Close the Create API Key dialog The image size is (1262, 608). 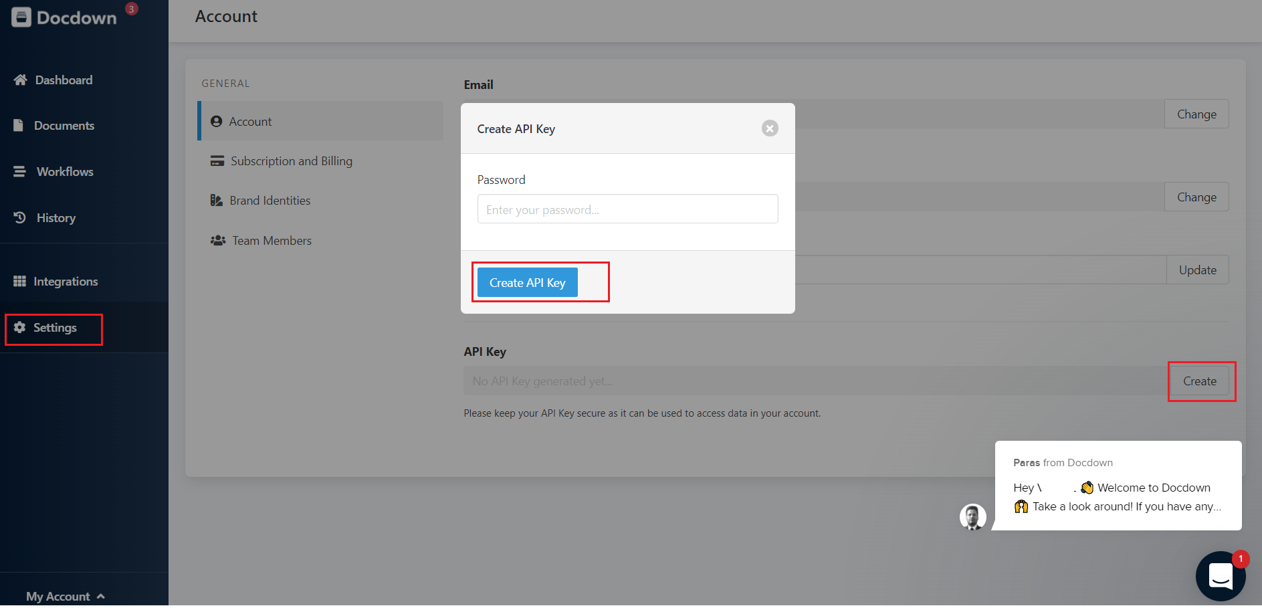point(770,128)
